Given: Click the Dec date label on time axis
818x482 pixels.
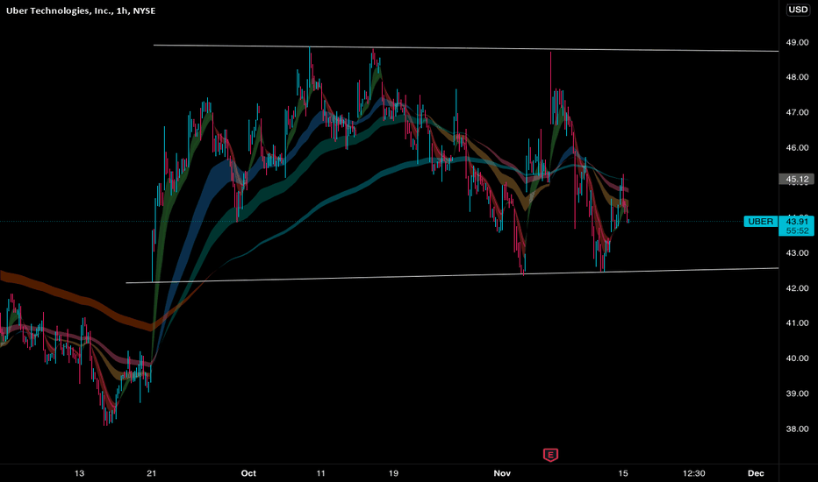Looking at the screenshot, I should pyautogui.click(x=756, y=473).
